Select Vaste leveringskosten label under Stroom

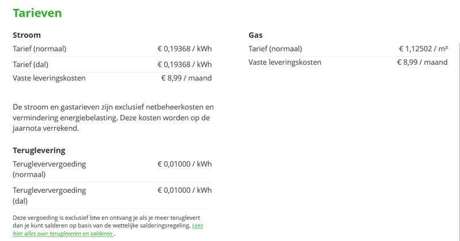click(x=49, y=78)
